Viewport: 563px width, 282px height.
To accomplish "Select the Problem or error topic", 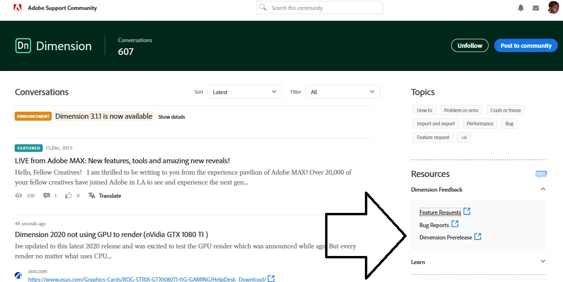I will pos(461,110).
